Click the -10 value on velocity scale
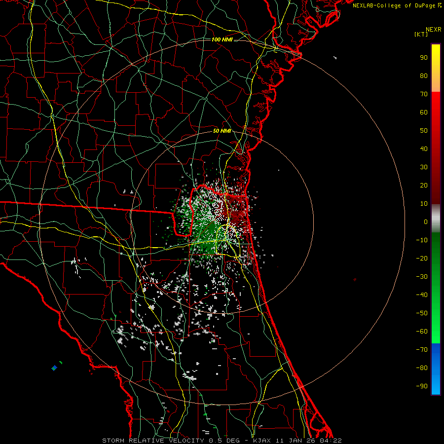Screen dimensions: 444x444 point(422,240)
